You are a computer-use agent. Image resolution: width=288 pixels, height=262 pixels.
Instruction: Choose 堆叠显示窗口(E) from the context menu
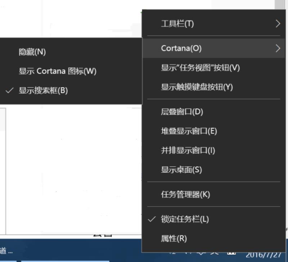pyautogui.click(x=214, y=131)
